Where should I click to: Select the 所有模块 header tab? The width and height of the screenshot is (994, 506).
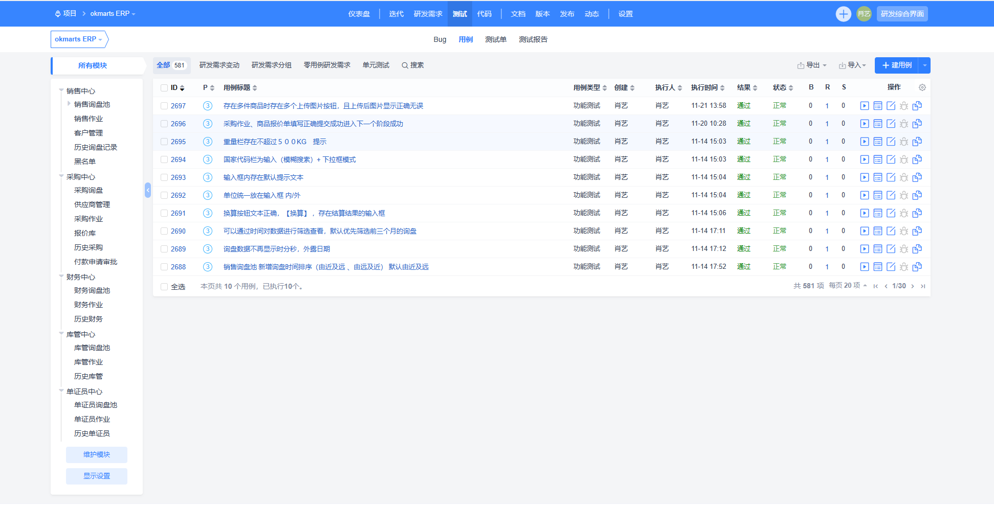[x=93, y=65]
